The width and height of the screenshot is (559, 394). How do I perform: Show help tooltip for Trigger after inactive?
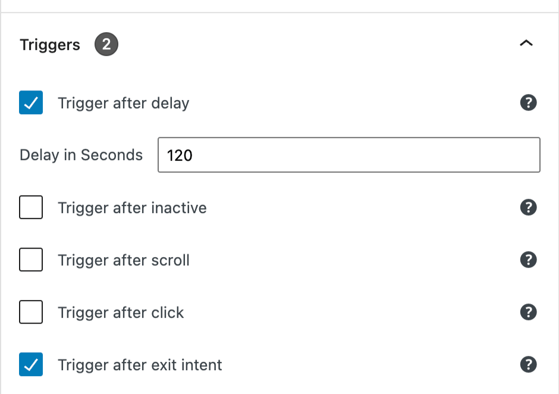[x=528, y=208]
